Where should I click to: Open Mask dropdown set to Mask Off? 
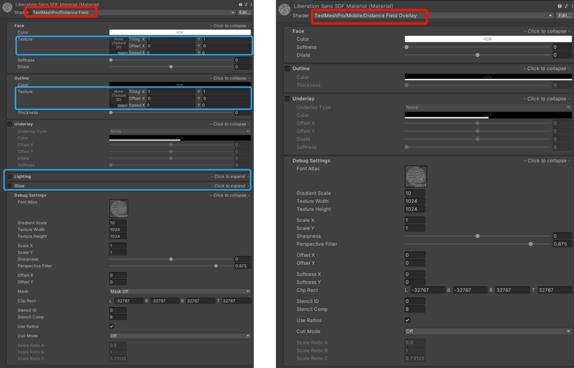(180, 291)
